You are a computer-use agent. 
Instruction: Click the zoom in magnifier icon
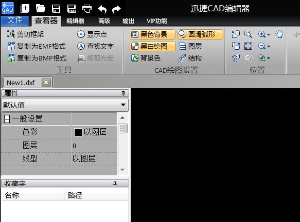[x=261, y=34]
